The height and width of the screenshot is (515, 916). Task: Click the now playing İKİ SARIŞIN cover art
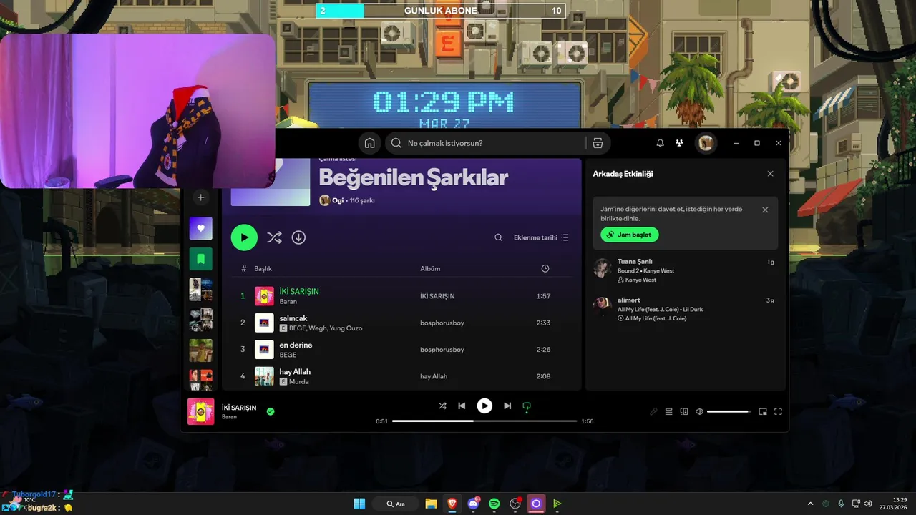point(200,411)
